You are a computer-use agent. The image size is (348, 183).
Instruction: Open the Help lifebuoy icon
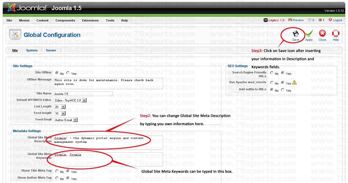click(x=336, y=33)
